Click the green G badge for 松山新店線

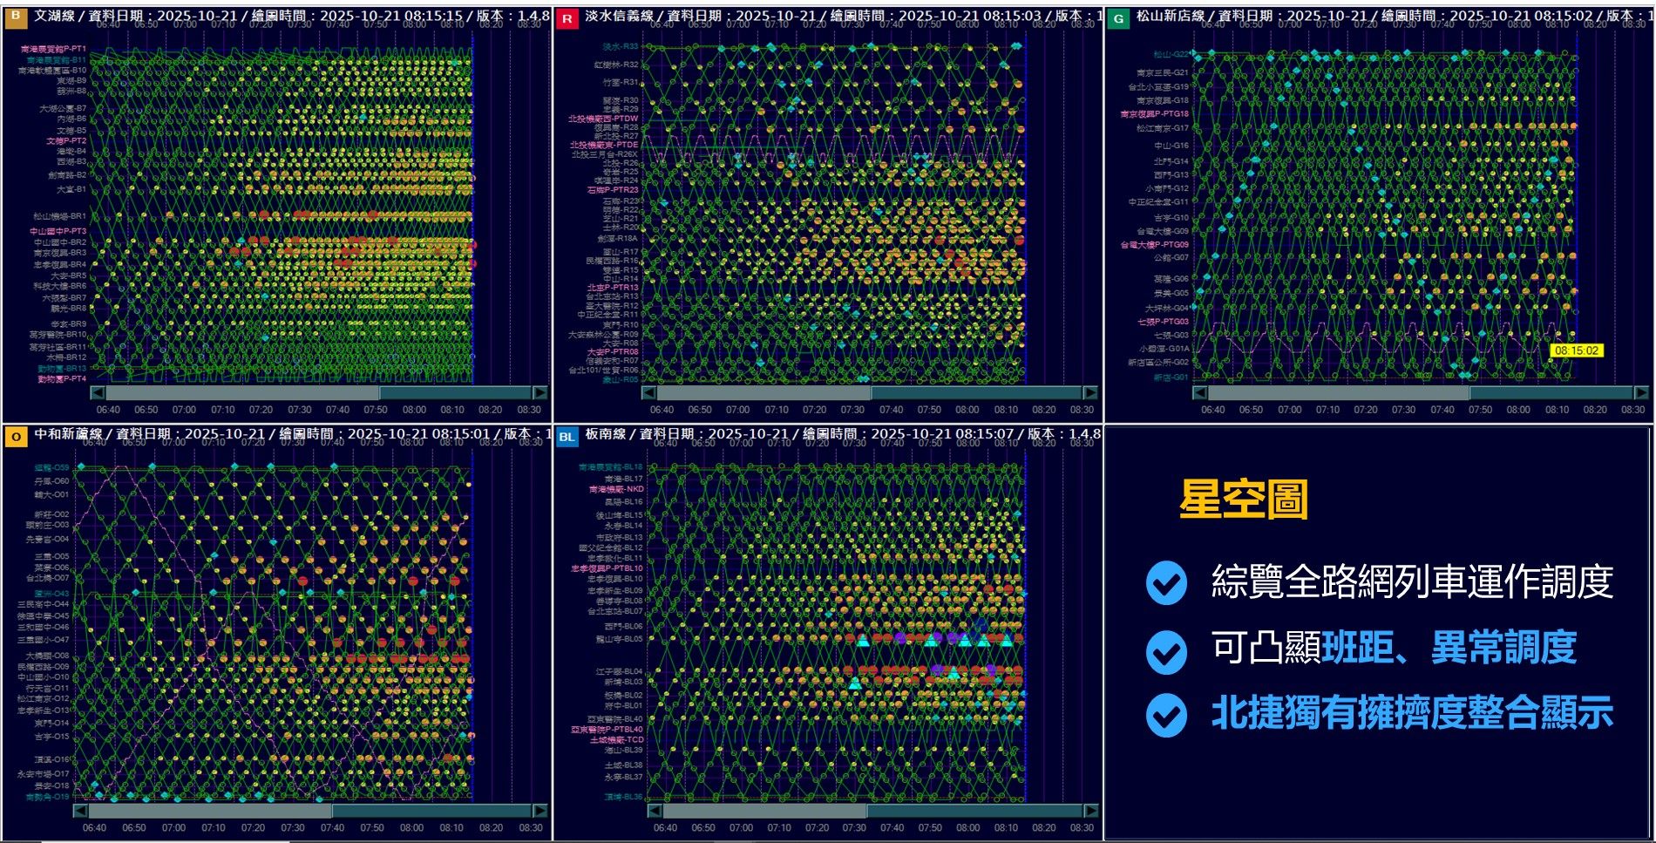click(1119, 17)
